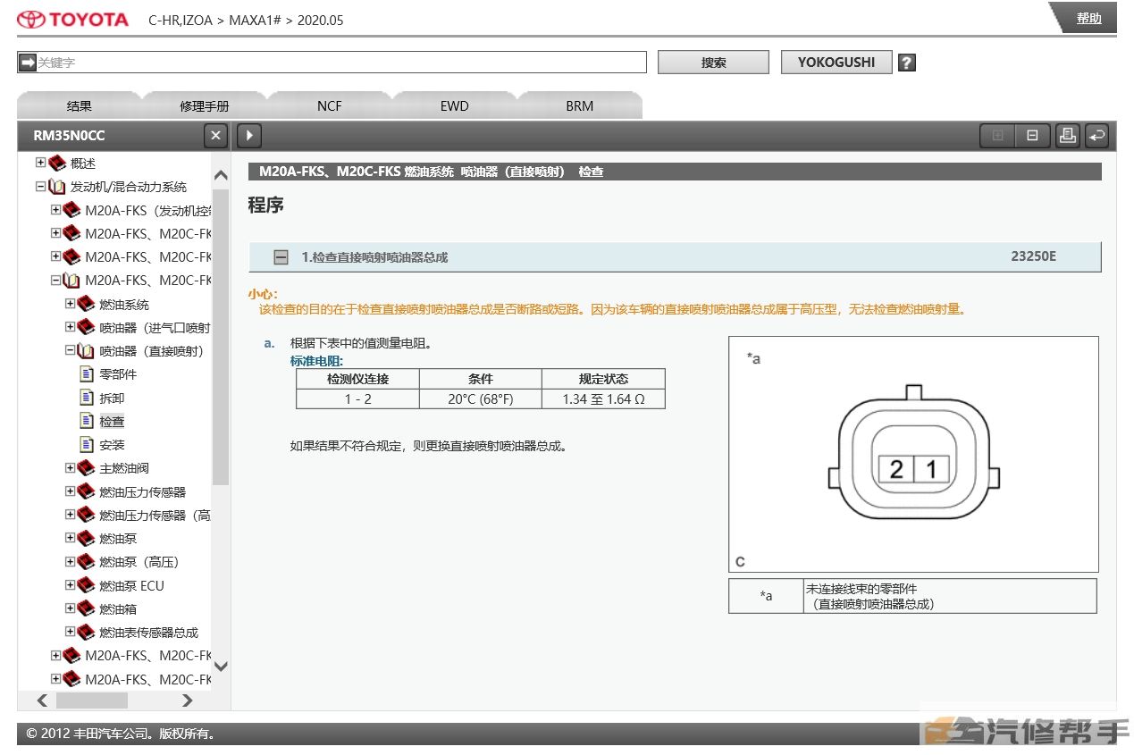Click the 标准电阻 label
Image resolution: width=1134 pixels, height=755 pixels.
pyautogui.click(x=315, y=360)
